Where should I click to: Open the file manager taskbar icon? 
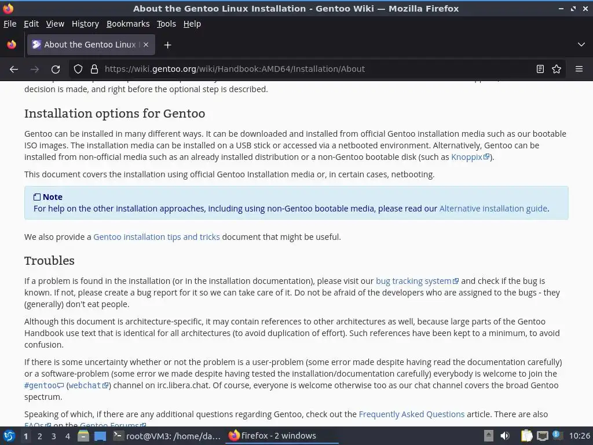pyautogui.click(x=83, y=436)
